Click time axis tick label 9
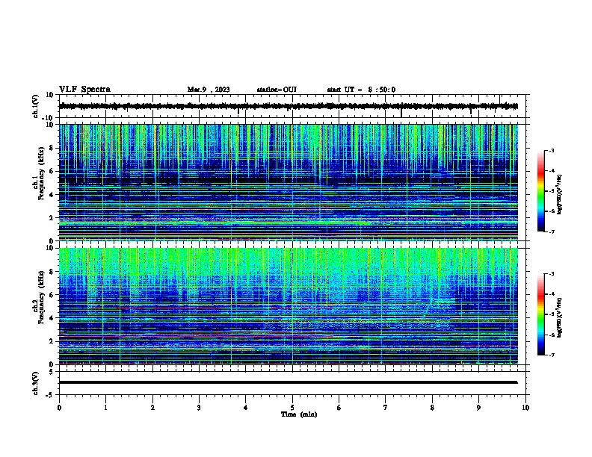This screenshot has width=592, height=457. pos(478,408)
